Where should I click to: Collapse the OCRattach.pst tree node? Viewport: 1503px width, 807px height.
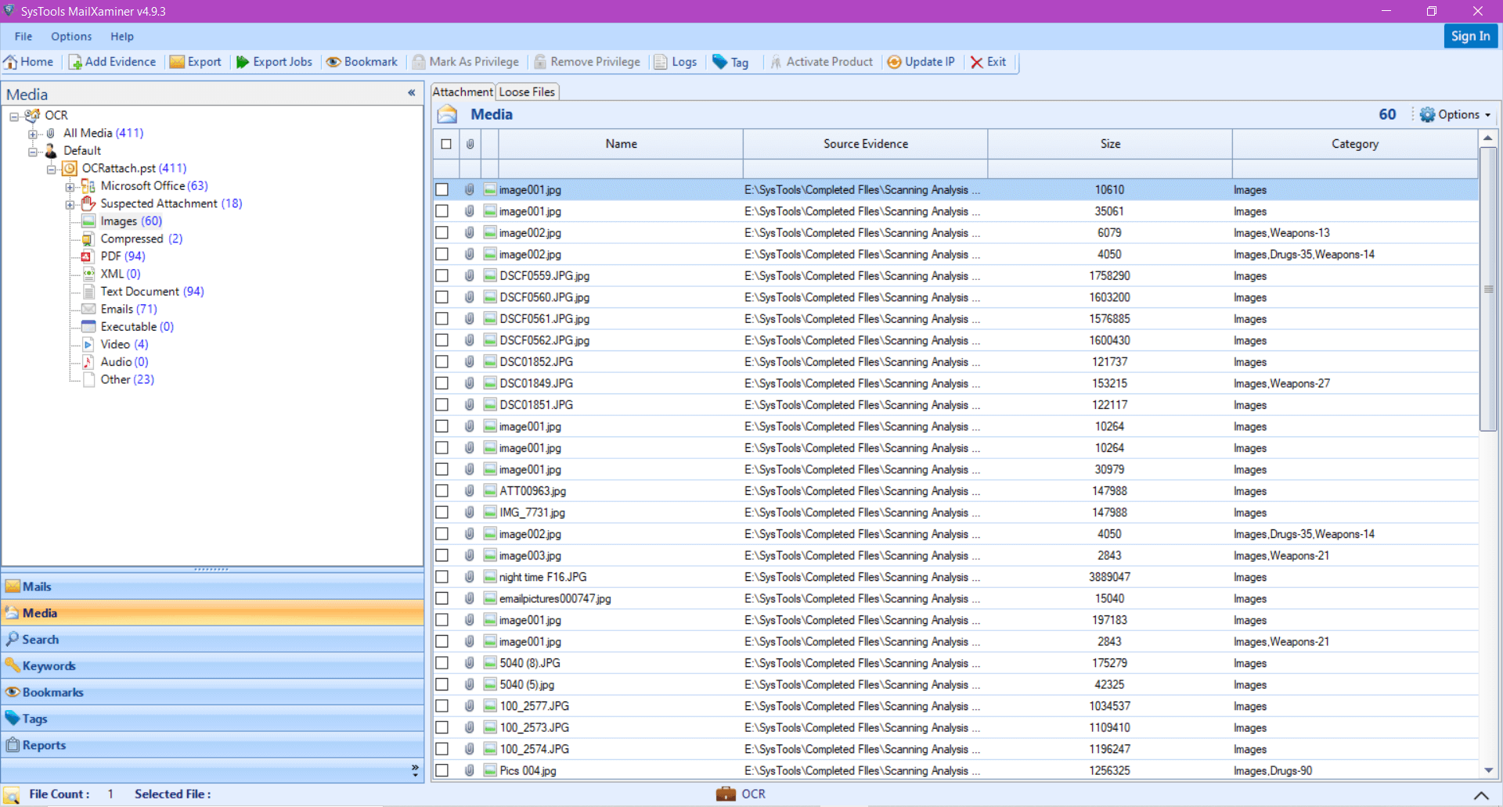pos(51,168)
